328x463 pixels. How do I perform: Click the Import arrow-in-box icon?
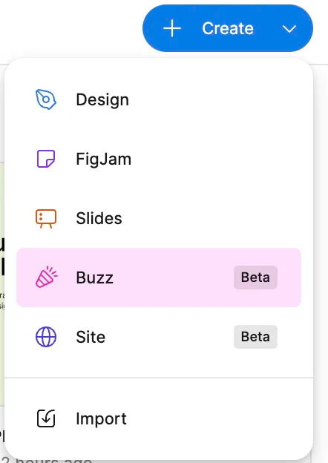click(46, 418)
